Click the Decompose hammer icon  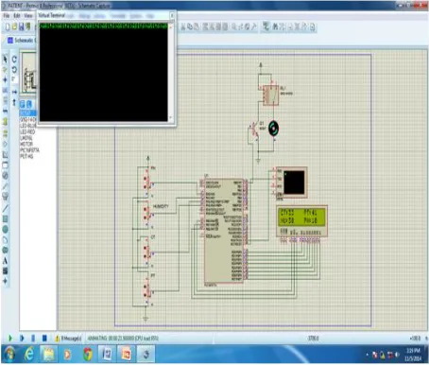(254, 27)
